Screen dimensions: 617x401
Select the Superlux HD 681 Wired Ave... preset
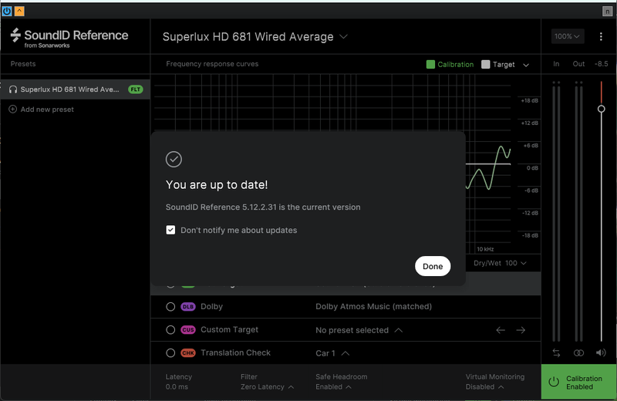point(75,89)
